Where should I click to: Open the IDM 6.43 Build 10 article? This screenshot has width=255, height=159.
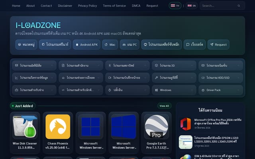(216, 157)
